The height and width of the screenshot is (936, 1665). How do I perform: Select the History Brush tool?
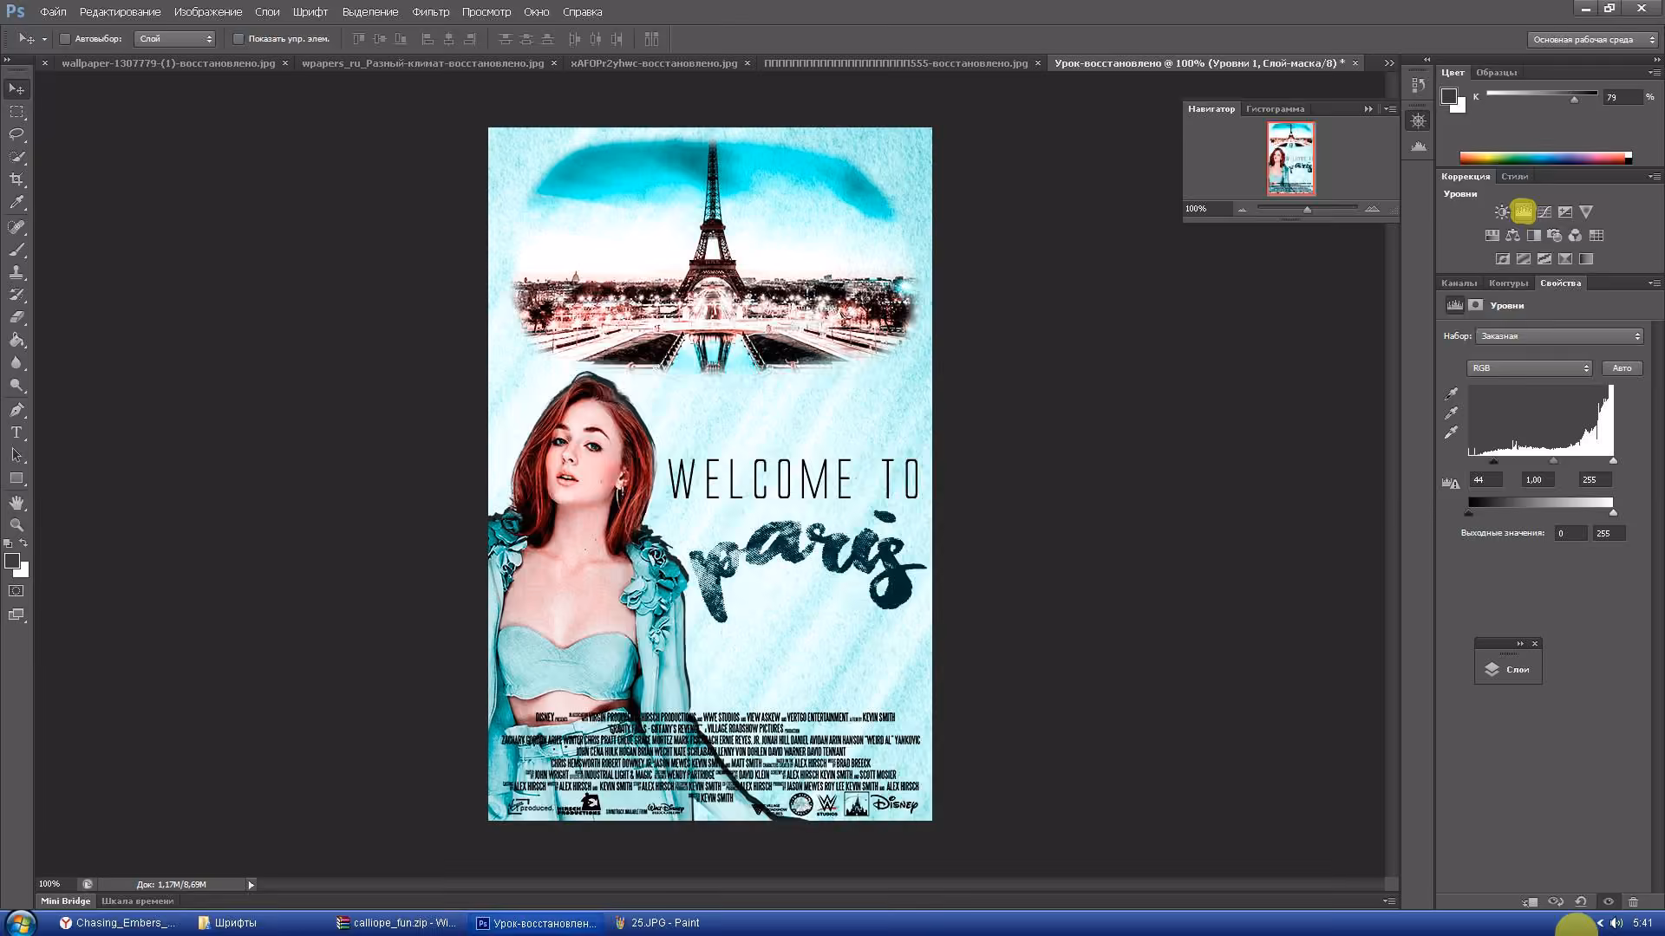pyautogui.click(x=16, y=295)
